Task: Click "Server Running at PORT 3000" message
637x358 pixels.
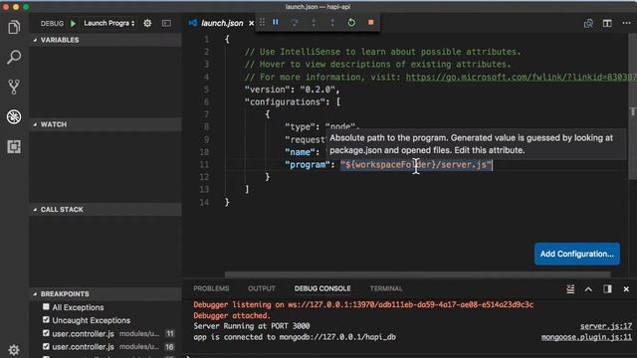Action: pos(252,326)
